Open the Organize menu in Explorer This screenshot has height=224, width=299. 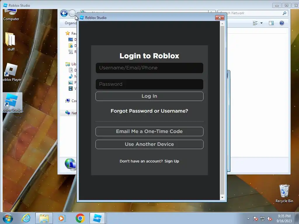(x=71, y=23)
